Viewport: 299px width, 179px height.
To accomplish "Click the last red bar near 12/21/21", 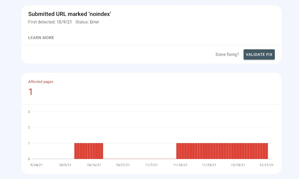I will pos(266,151).
